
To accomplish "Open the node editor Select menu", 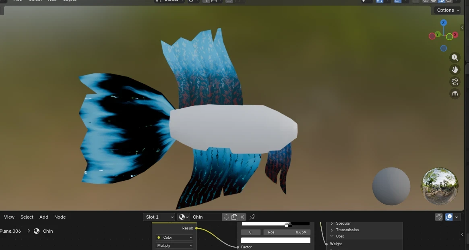I will click(x=27, y=217).
